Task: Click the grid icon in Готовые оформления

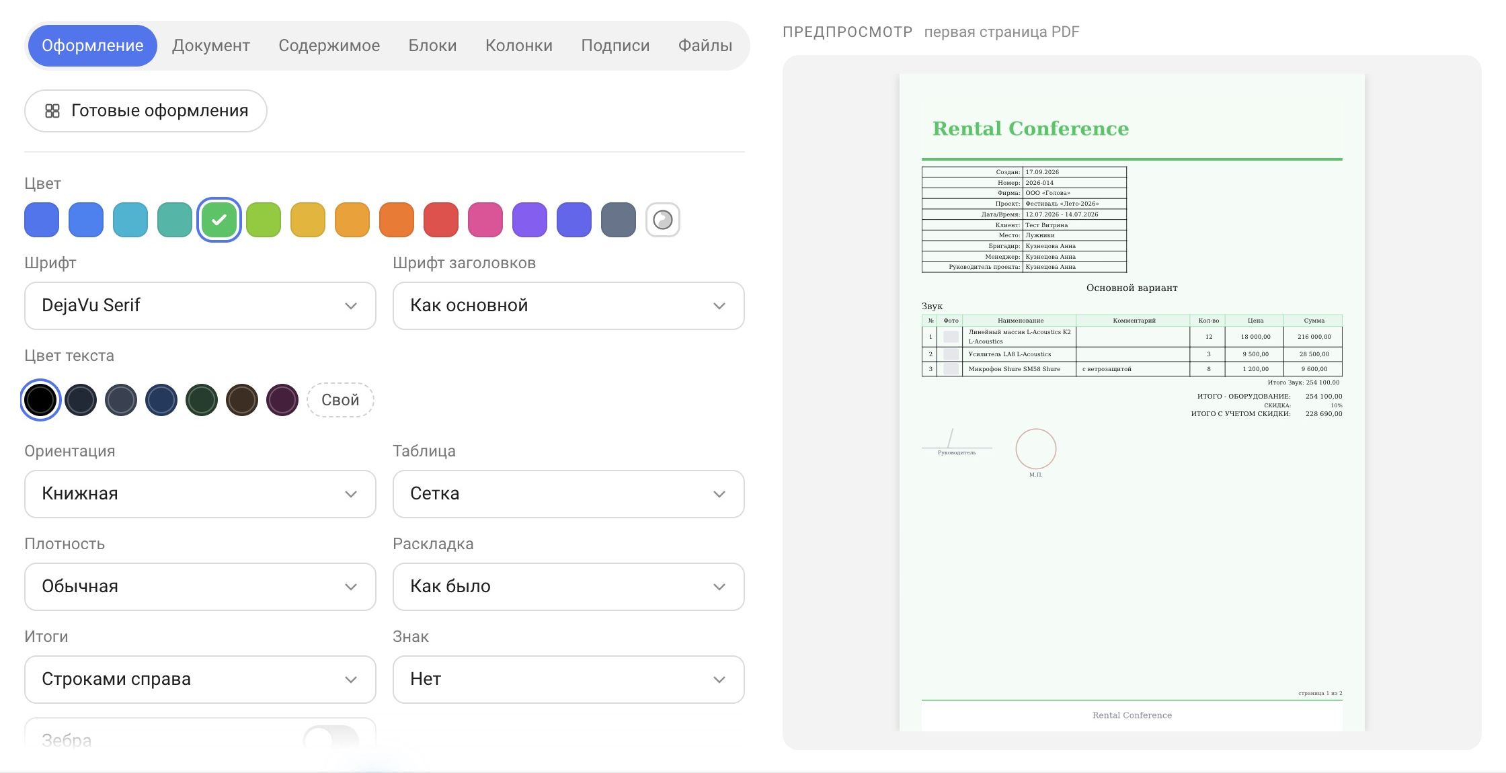Action: click(x=52, y=111)
